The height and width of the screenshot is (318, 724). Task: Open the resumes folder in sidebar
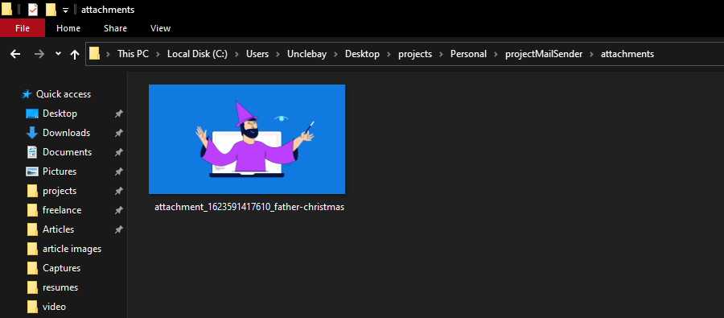60,287
